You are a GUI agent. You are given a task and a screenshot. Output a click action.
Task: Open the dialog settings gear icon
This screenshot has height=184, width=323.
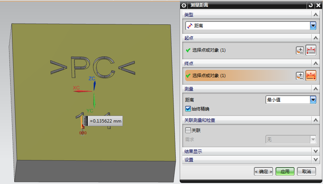(x=184, y=5)
